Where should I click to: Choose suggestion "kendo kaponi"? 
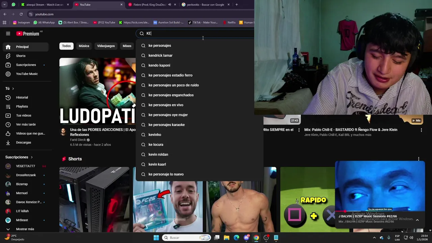pyautogui.click(x=199, y=65)
